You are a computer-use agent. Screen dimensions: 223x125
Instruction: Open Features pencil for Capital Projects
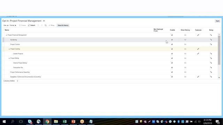pos(198,53)
